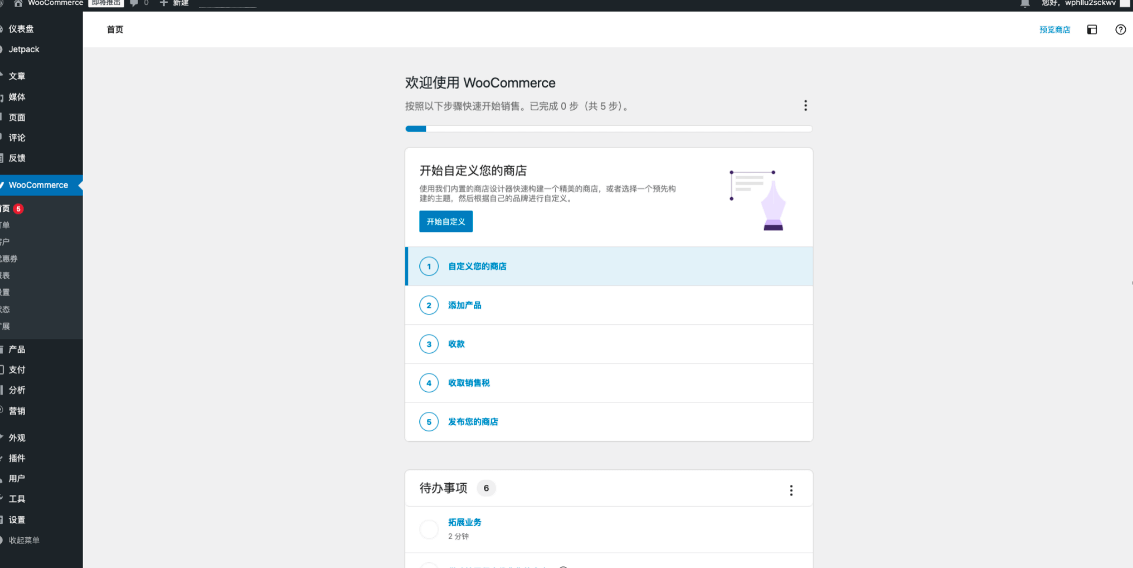Click the 开始自定义 button

[446, 222]
